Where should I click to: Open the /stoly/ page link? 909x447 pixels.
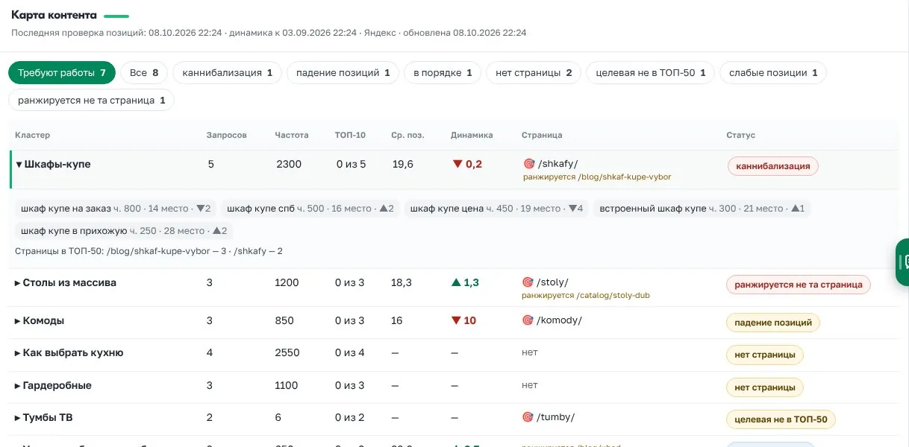point(553,282)
